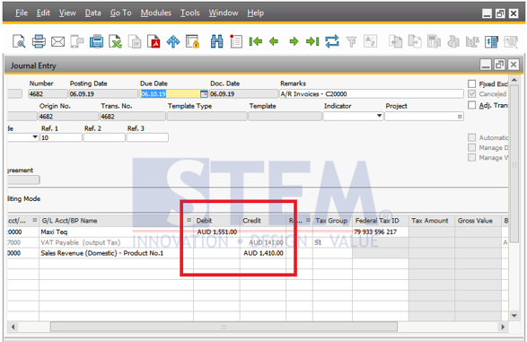Click the AUD 1,551.00 debit cell

[x=216, y=232]
